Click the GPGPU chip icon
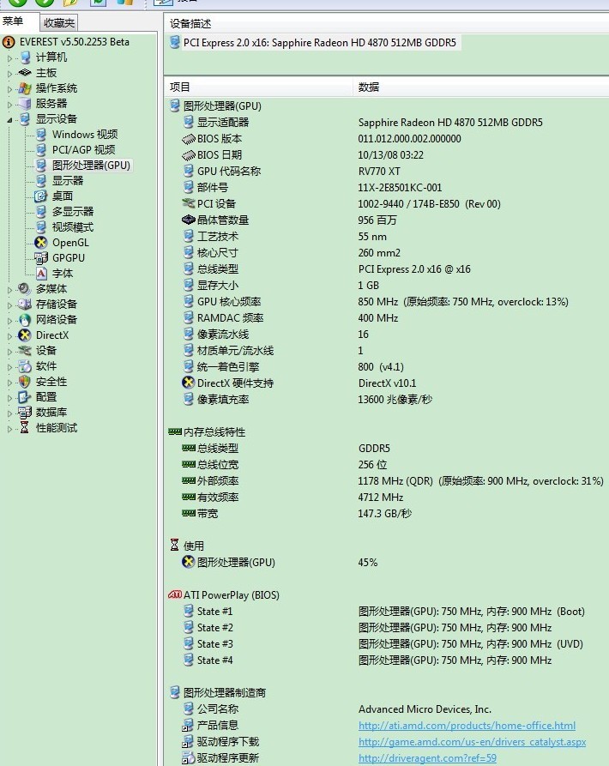Viewport: 609px width, 766px height. point(40,258)
